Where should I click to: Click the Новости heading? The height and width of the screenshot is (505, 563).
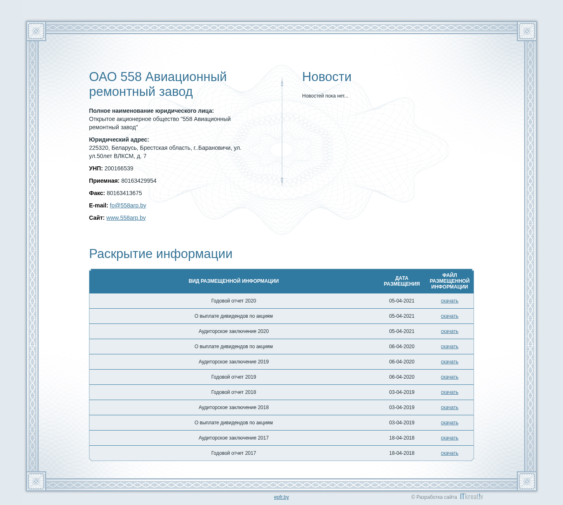click(x=327, y=77)
